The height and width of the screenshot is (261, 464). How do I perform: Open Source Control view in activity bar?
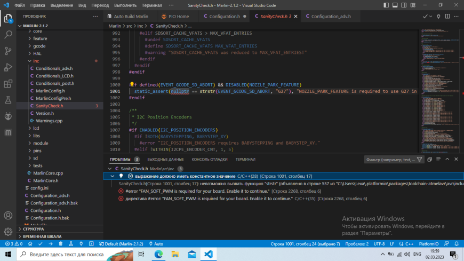point(9,51)
